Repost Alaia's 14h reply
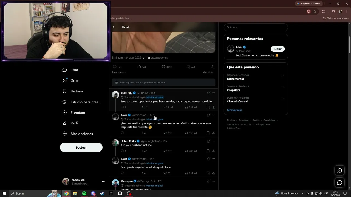 pos(144,133)
